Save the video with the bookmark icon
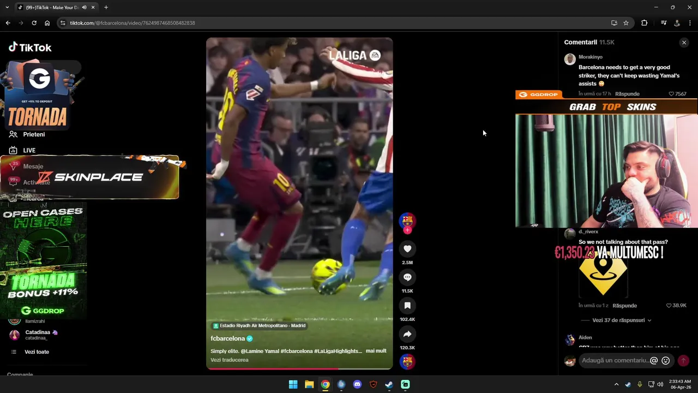 coord(407,306)
